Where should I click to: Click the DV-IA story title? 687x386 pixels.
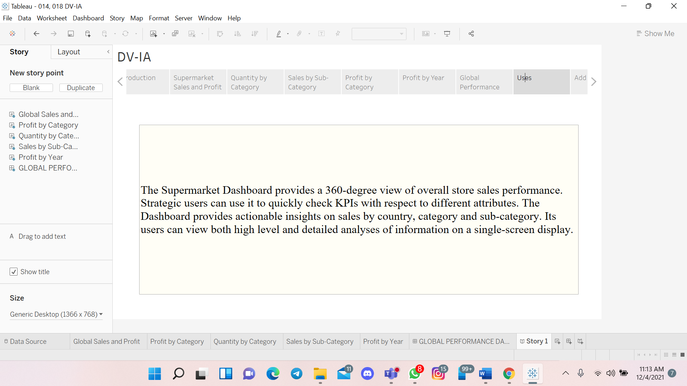(x=134, y=57)
